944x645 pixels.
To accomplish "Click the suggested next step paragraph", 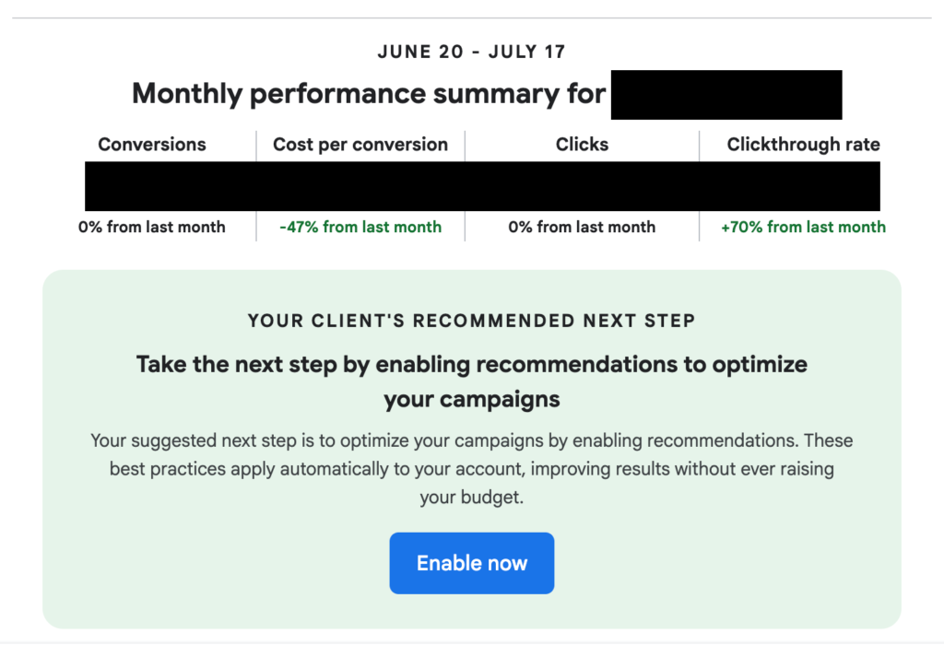I will point(471,469).
